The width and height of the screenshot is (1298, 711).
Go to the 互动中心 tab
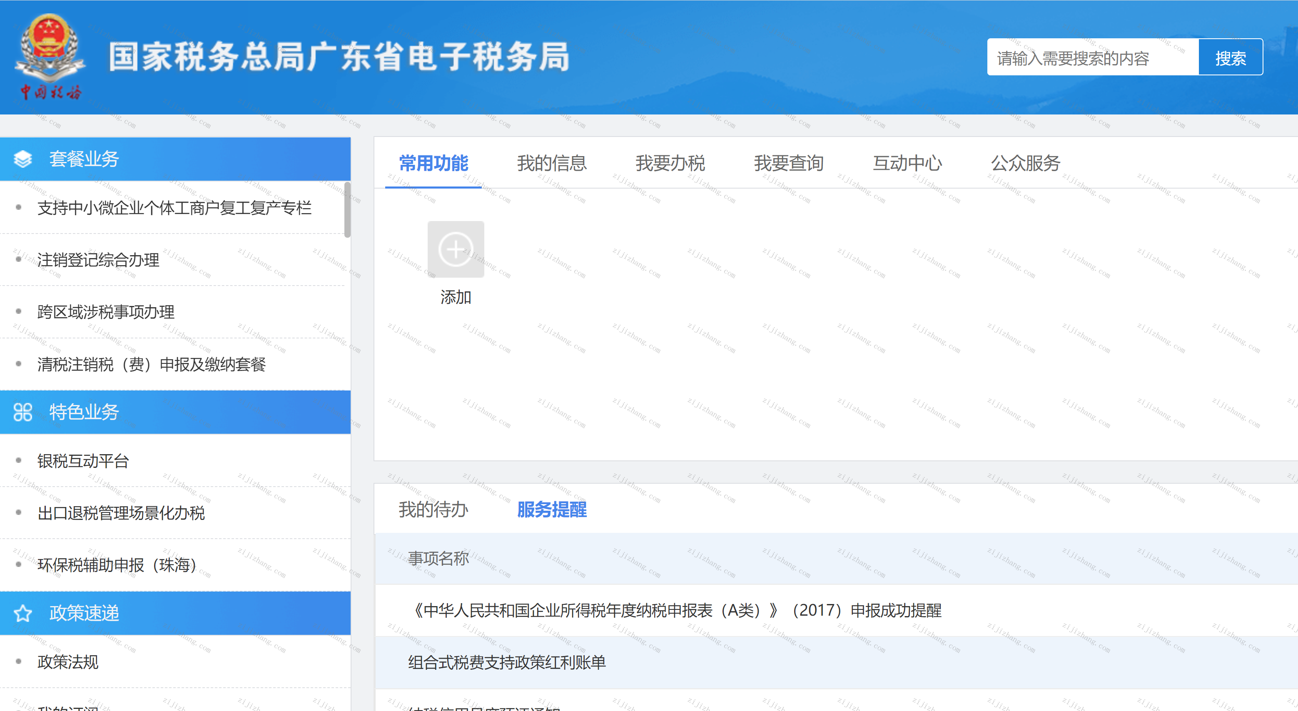pyautogui.click(x=907, y=164)
